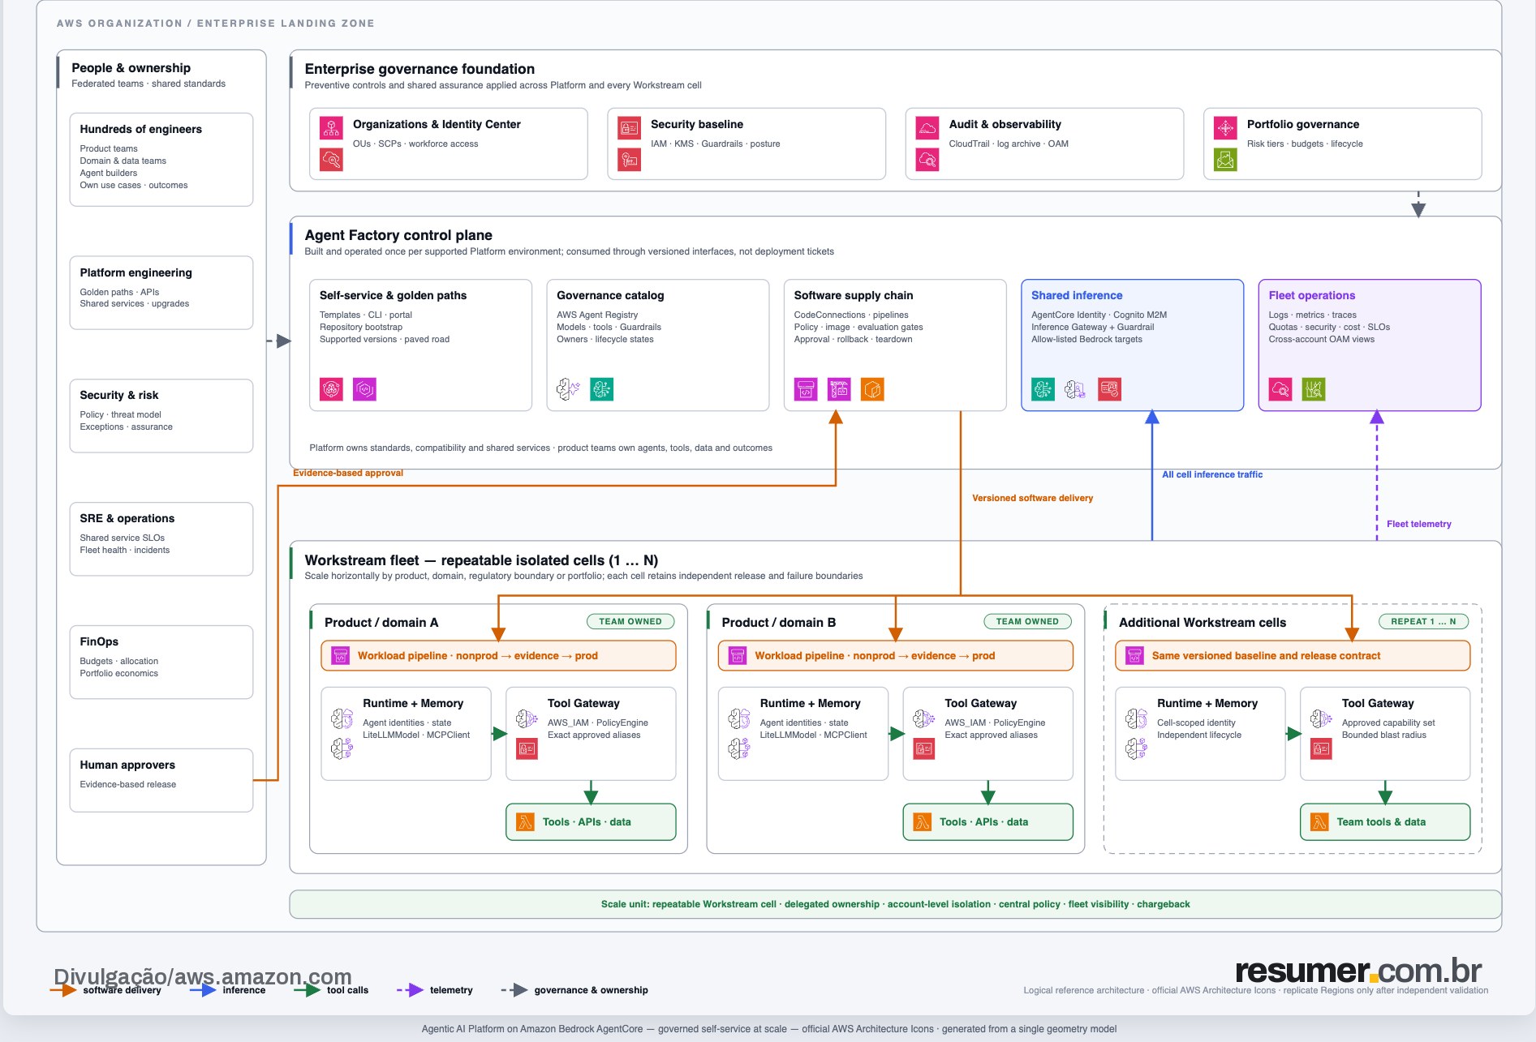This screenshot has height=1042, width=1536.
Task: Select the Workload pipeline bar in Product / domain A
Action: [x=498, y=655]
